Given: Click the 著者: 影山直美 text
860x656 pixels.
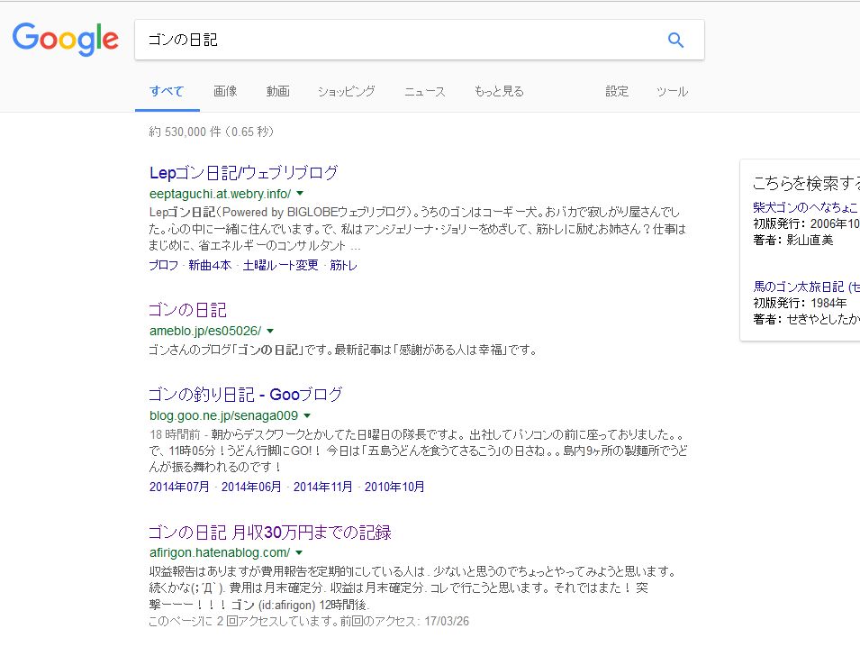Looking at the screenshot, I should (793, 240).
